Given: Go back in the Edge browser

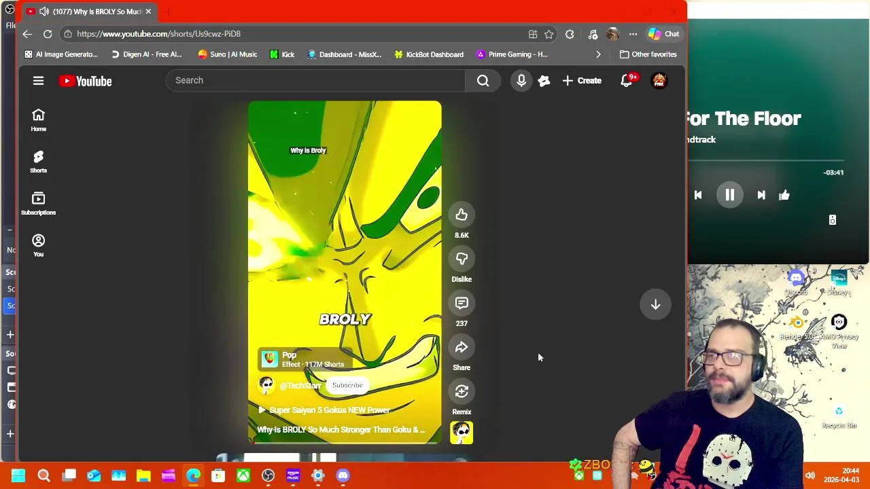Looking at the screenshot, I should tap(27, 34).
